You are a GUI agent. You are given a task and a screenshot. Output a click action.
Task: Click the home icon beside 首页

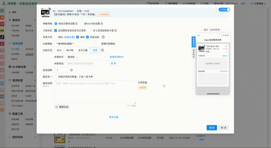[x=10, y=12]
